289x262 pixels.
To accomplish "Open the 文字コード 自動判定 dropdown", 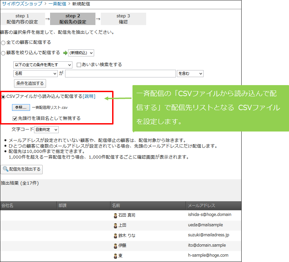I will 46,129.
